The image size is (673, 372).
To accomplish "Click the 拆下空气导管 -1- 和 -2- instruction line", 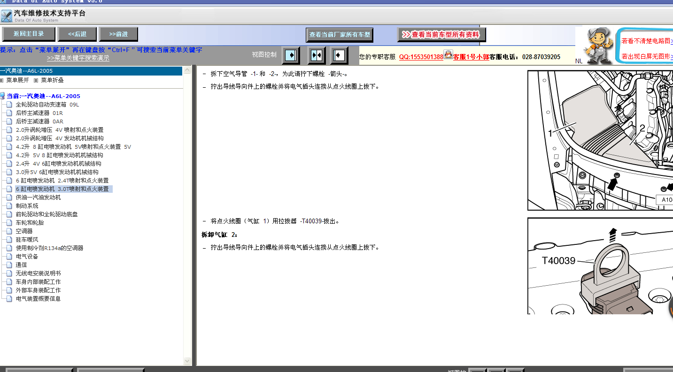I will pos(279,74).
